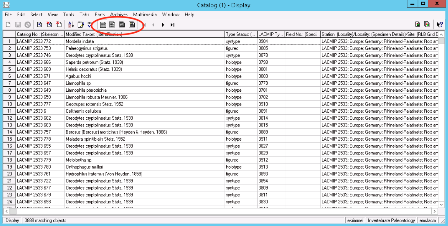Select the Saperda petrorum taxon cell
This screenshot has height=226, width=448.
(x=145, y=62)
